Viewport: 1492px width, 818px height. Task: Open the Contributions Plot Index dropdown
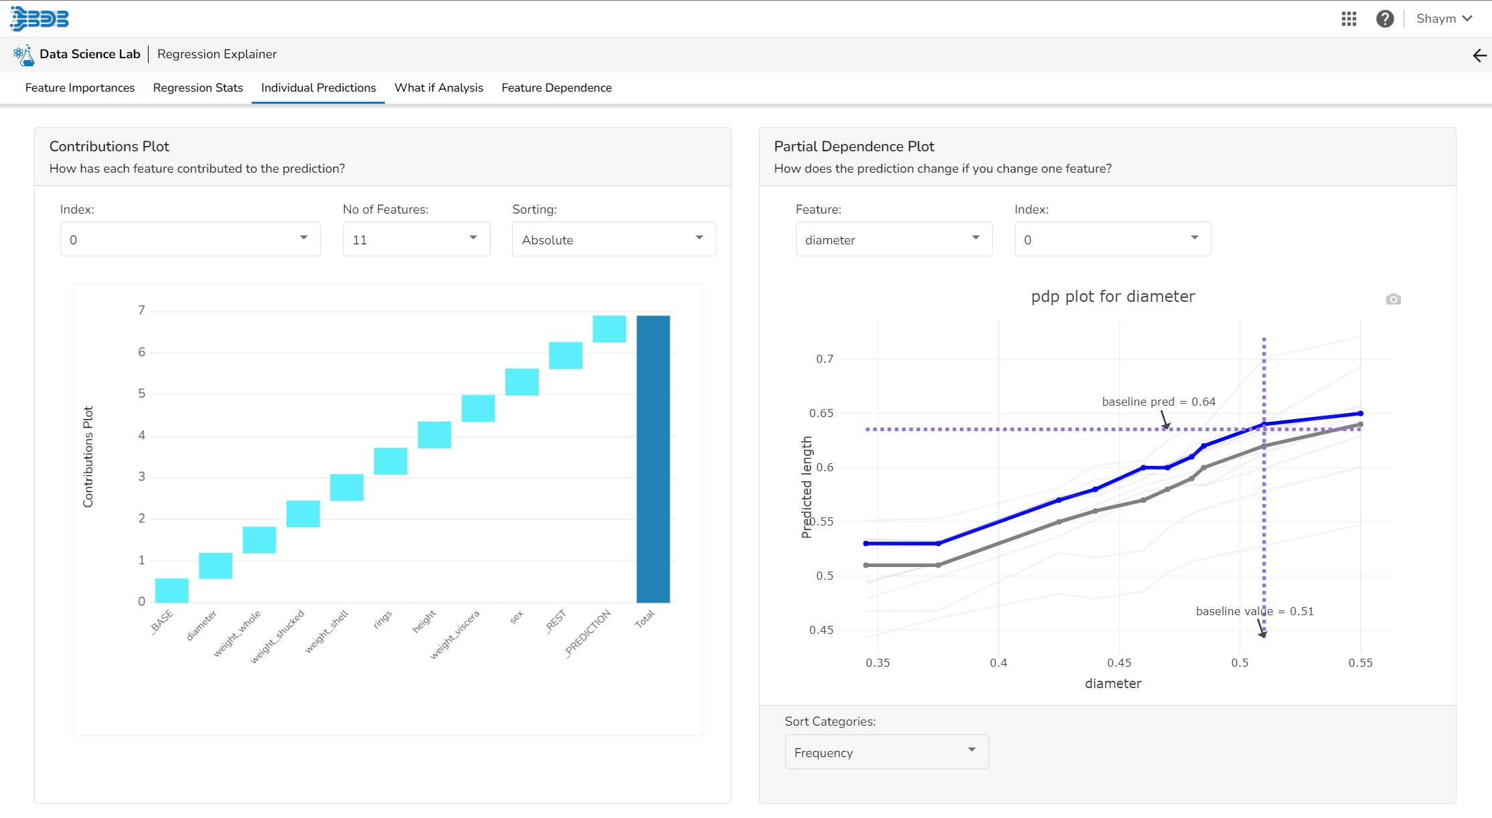pos(190,240)
